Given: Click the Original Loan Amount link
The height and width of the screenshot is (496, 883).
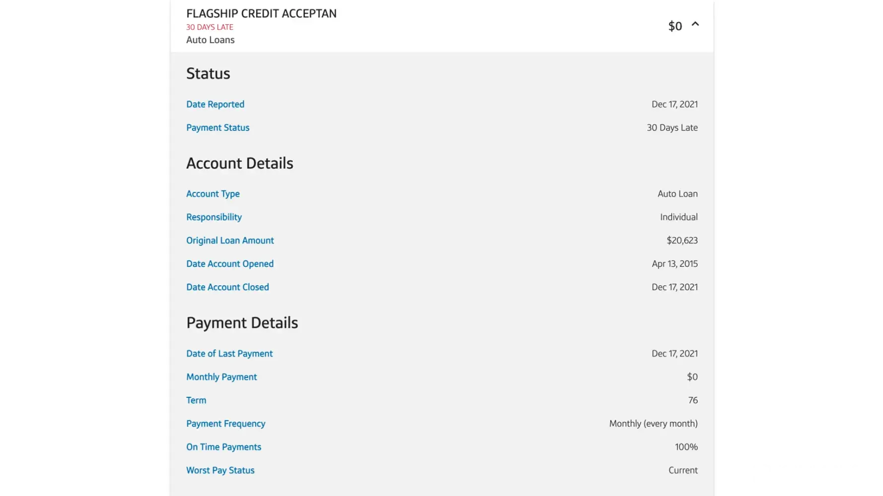Looking at the screenshot, I should tap(230, 241).
